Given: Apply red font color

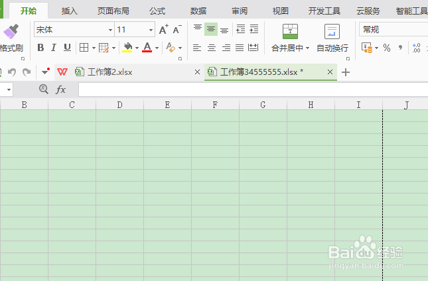Looking at the screenshot, I should [x=147, y=48].
